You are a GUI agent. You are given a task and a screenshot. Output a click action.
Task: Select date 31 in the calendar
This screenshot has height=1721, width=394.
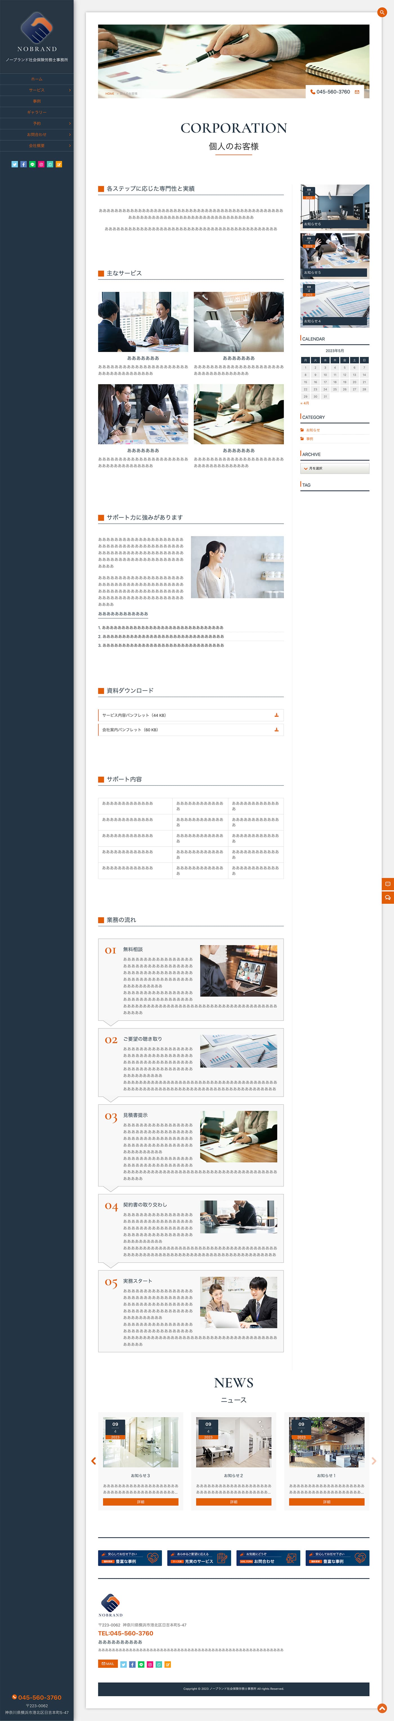(x=325, y=397)
